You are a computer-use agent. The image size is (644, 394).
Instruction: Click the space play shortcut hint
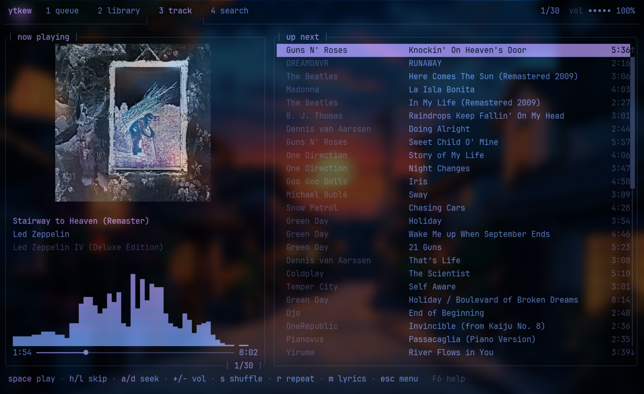point(32,379)
